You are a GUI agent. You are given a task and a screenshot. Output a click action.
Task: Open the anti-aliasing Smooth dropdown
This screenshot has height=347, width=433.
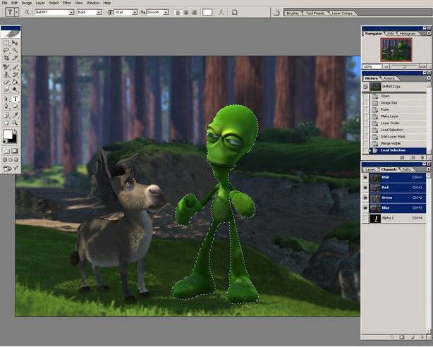click(166, 13)
